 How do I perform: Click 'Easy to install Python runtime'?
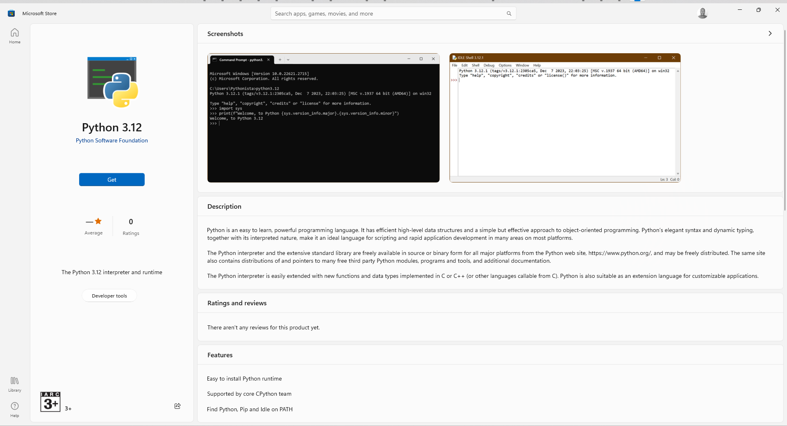[244, 379]
